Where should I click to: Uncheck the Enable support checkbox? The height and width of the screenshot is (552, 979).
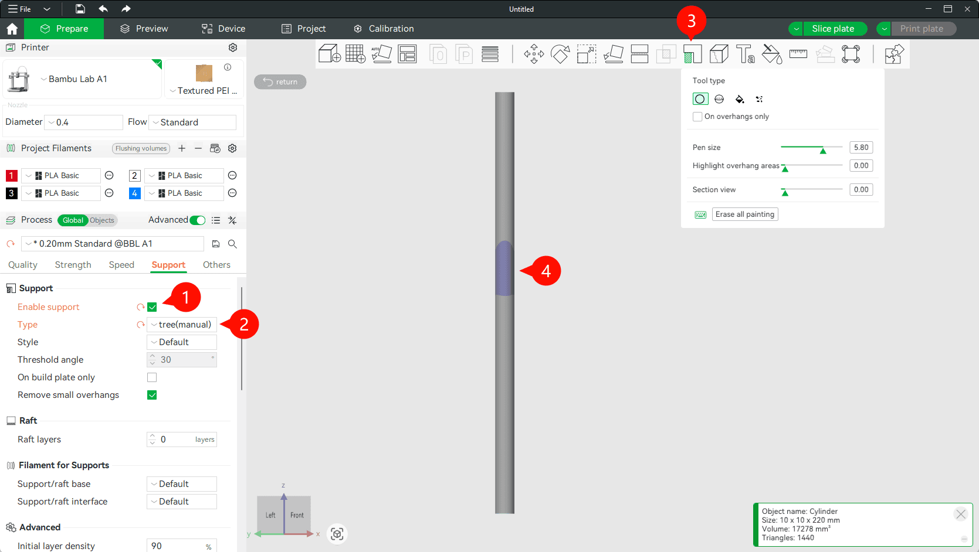pos(152,307)
